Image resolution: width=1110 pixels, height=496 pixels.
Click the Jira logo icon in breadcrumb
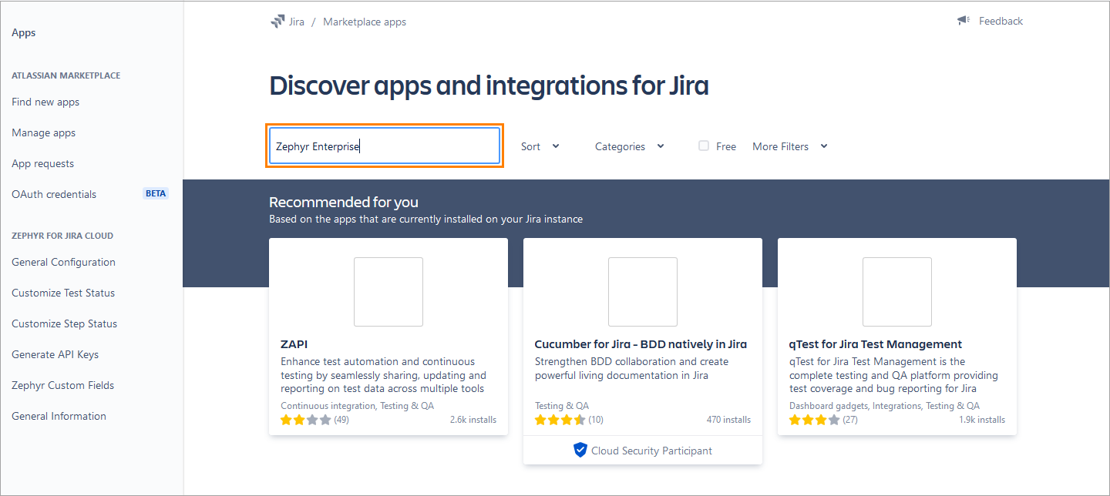pos(277,22)
